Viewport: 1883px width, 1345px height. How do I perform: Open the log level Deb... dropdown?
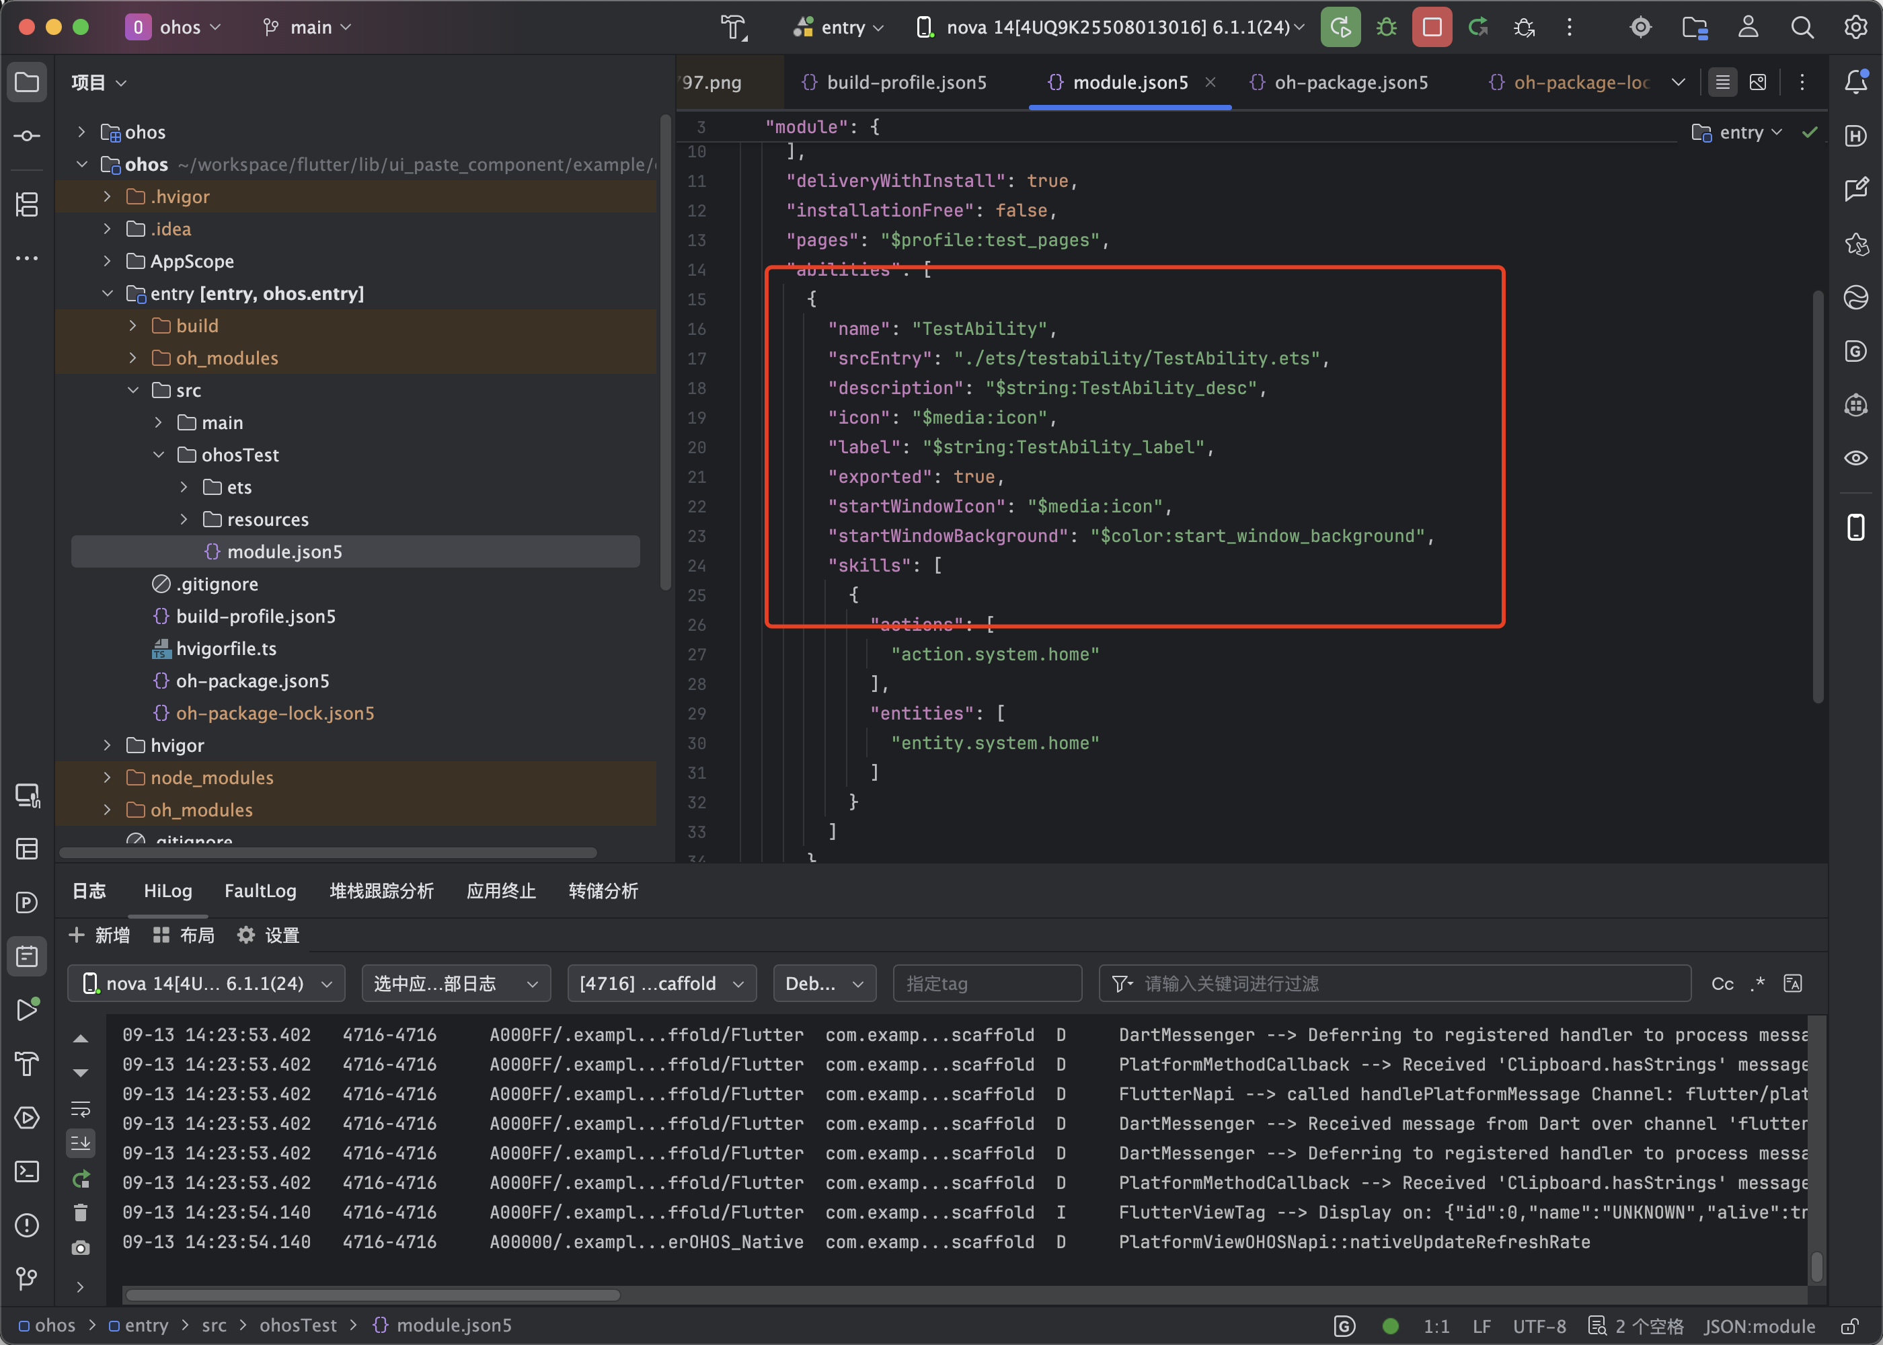[824, 984]
